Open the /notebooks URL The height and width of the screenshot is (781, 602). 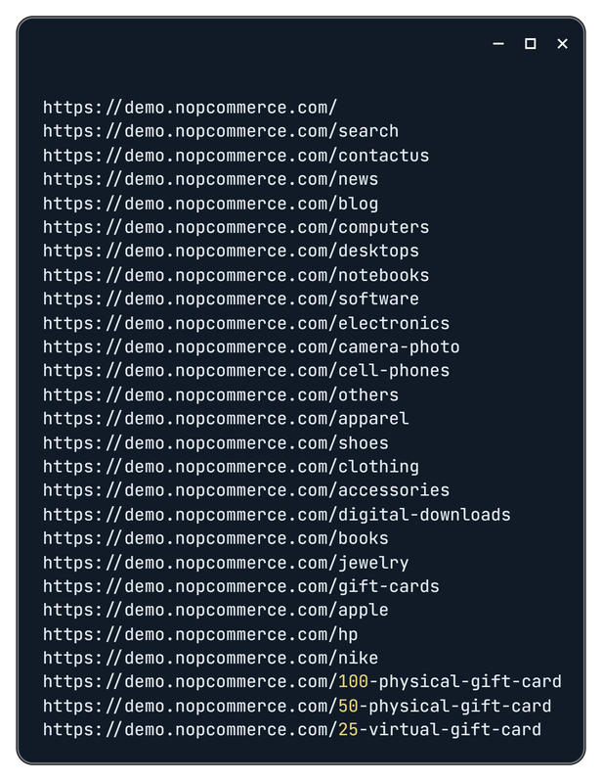pyautogui.click(x=236, y=275)
